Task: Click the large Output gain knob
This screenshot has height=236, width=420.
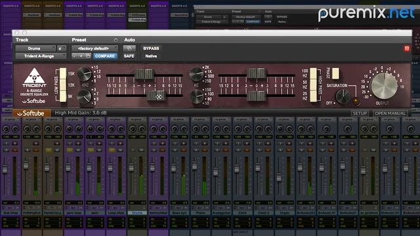Action: point(385,86)
